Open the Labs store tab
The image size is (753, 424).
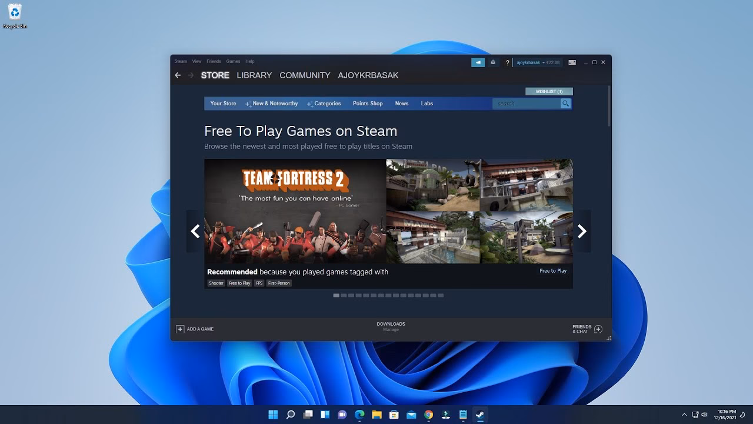(x=427, y=104)
